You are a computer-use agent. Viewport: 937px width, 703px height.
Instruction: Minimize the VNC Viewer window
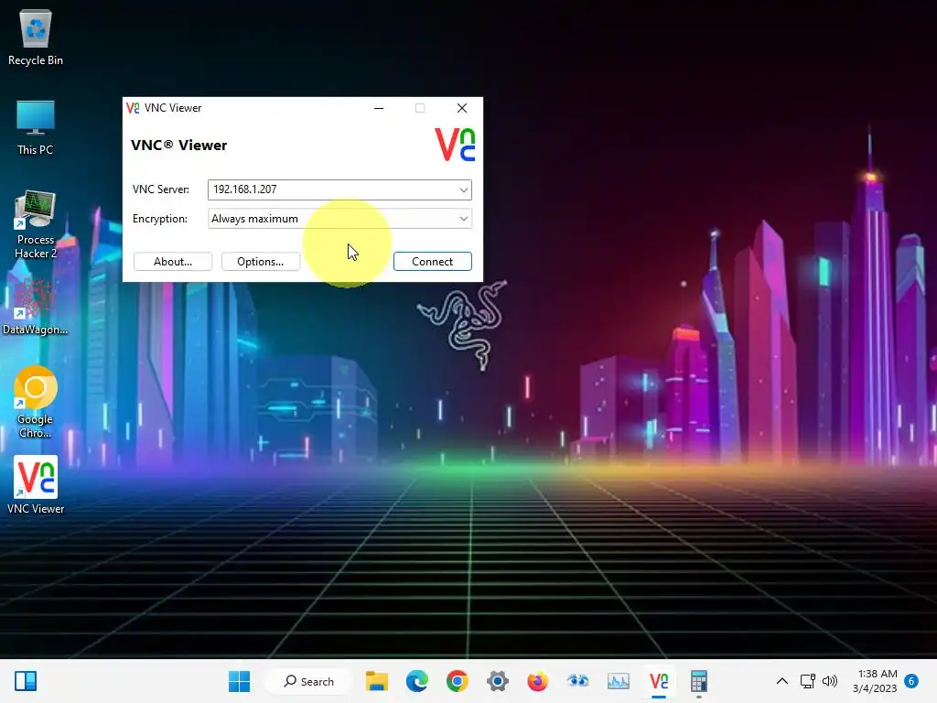[x=379, y=108]
